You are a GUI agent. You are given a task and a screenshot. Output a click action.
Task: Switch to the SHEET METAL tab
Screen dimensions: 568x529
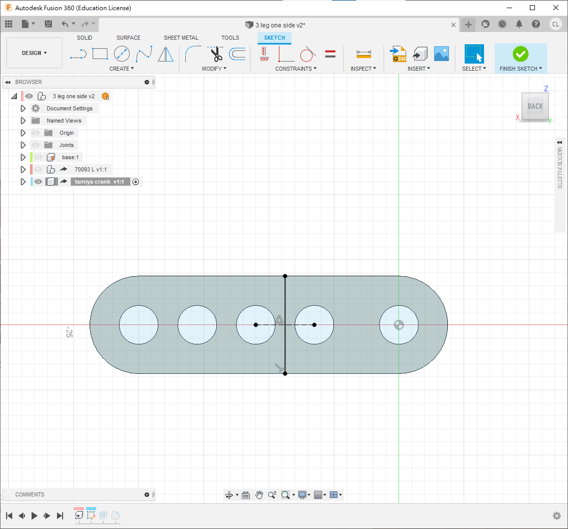click(x=181, y=38)
